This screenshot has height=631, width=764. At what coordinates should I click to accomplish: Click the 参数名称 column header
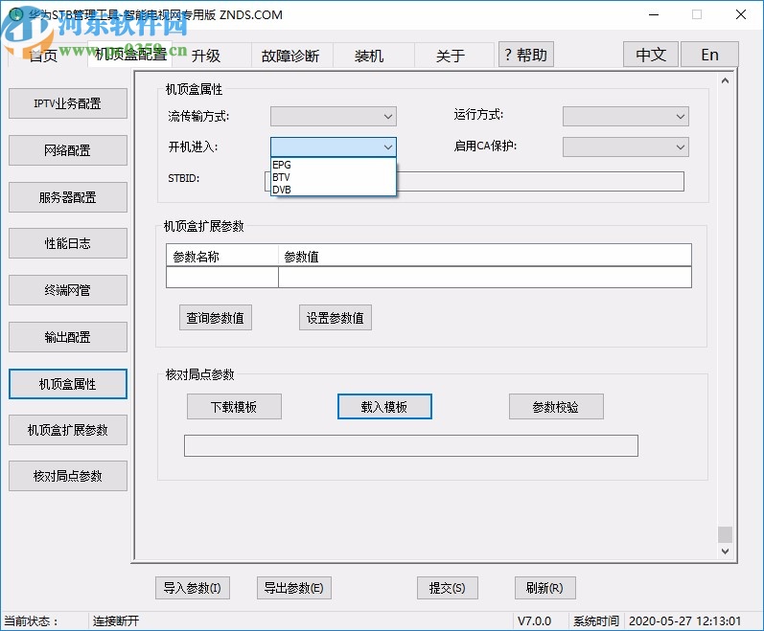tap(222, 257)
